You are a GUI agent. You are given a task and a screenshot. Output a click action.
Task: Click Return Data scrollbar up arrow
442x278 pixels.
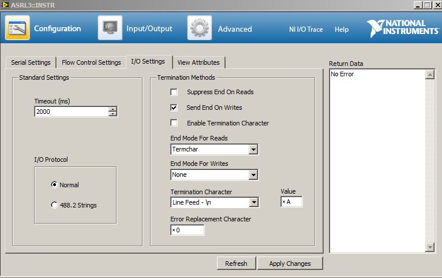(x=430, y=75)
